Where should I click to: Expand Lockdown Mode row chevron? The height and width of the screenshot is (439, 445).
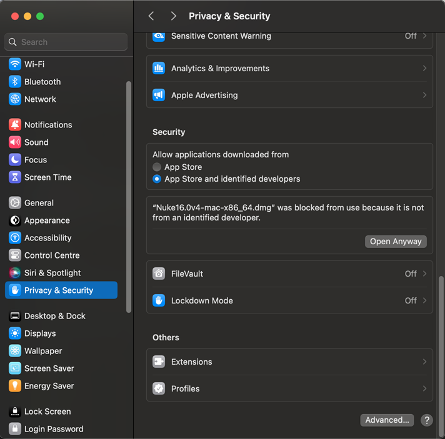coord(424,300)
